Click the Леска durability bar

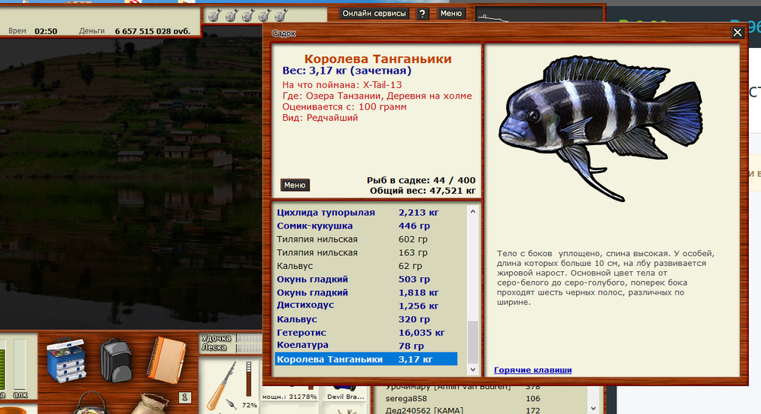coord(249,348)
